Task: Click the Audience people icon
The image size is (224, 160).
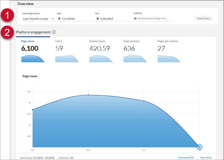Action: 135,19
